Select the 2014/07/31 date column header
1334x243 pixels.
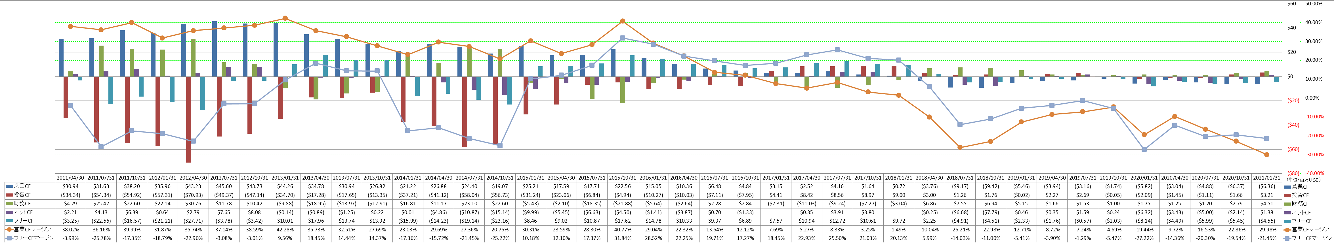(469, 178)
